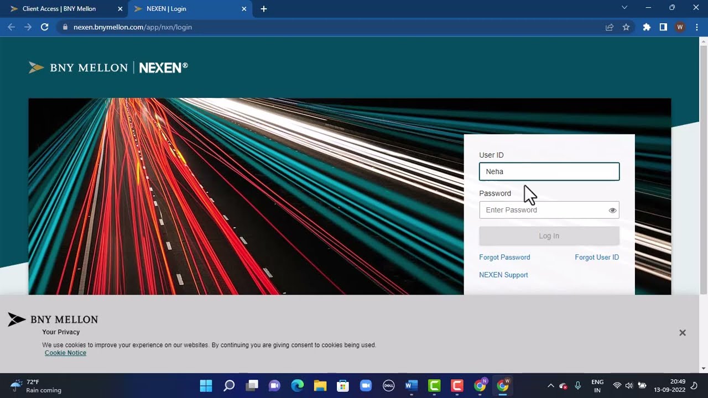Screen dimensions: 708x398
Task: Go forward using the browser forward arrow
Action: (28, 27)
